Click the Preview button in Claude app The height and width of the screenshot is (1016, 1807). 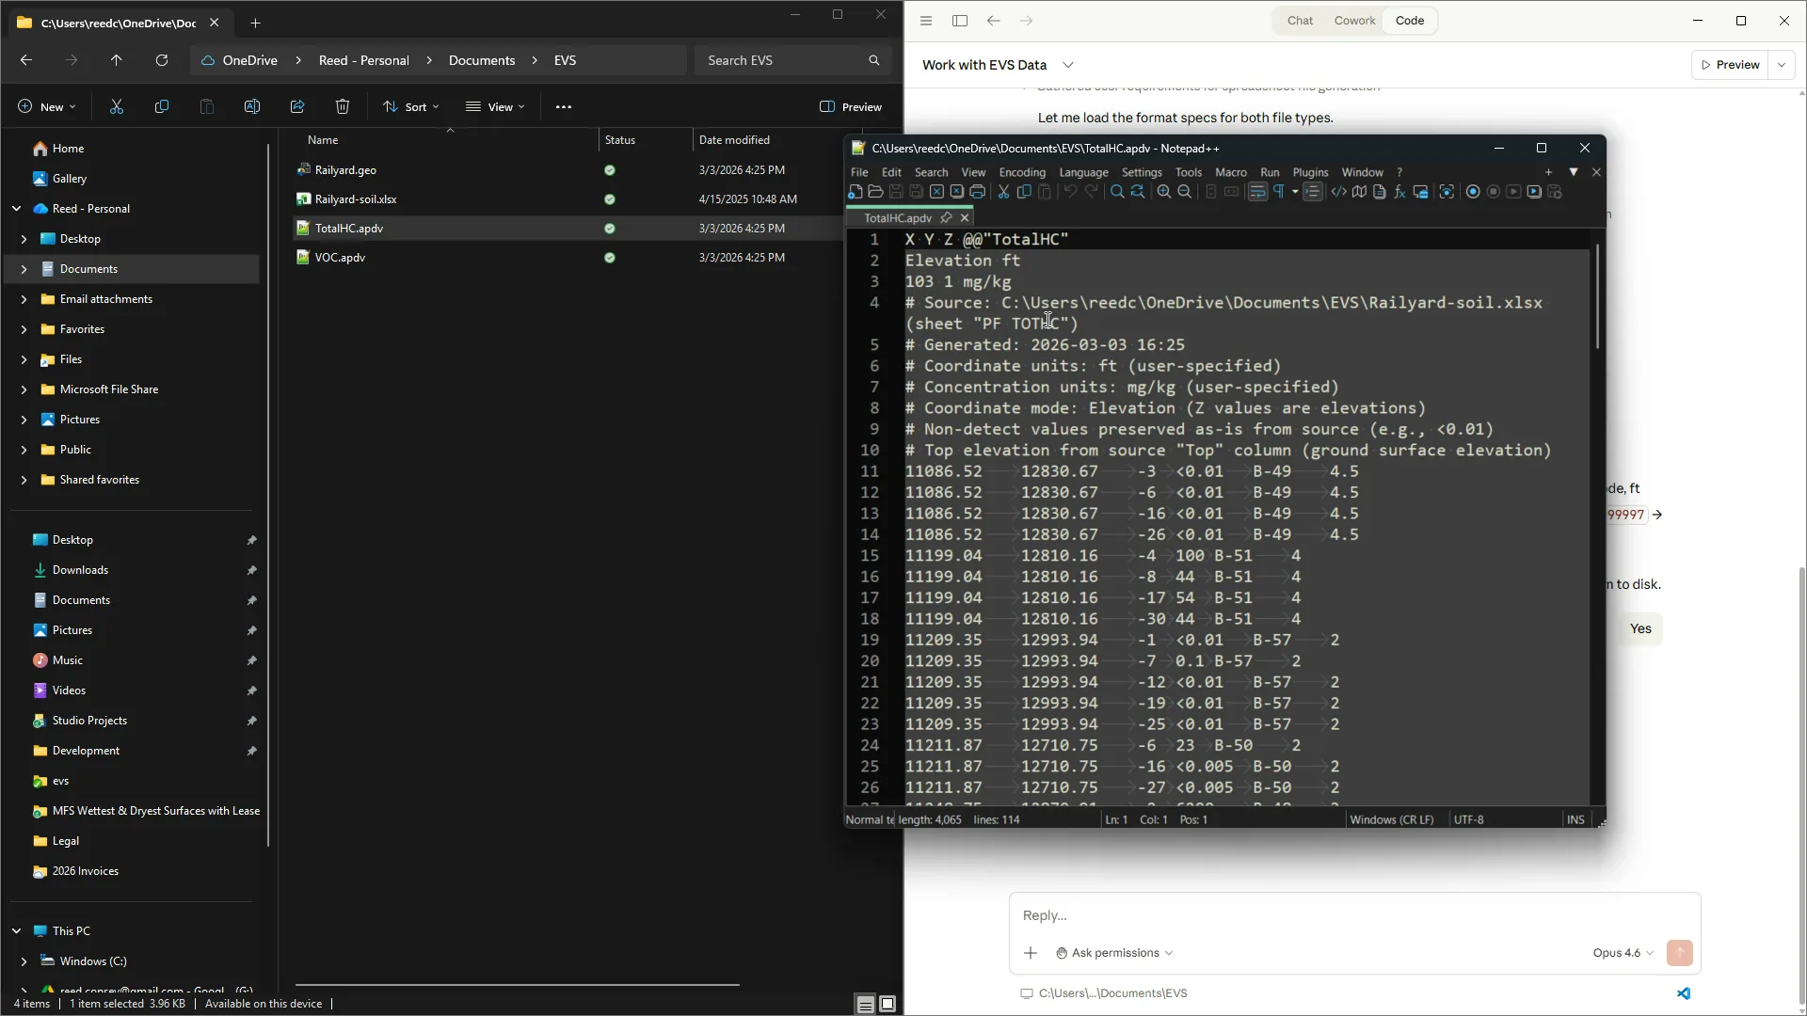click(1730, 65)
